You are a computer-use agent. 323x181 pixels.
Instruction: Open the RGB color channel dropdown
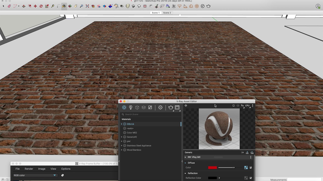(35, 175)
